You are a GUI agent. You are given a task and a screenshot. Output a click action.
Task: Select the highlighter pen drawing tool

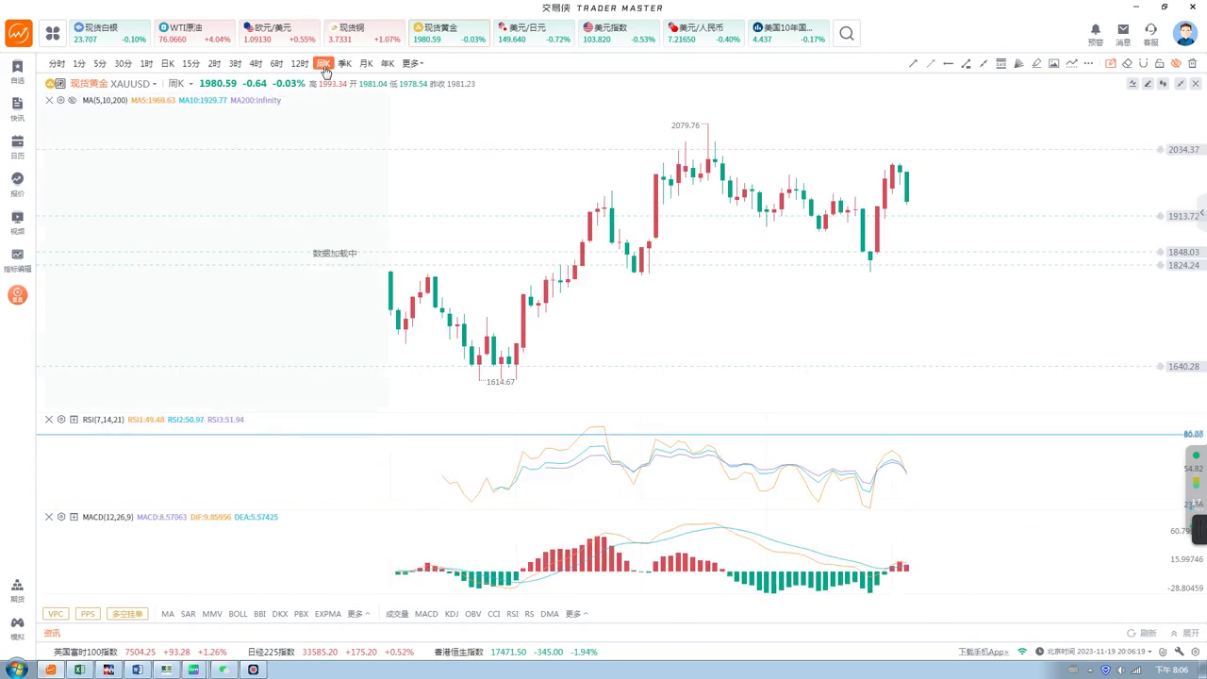click(1036, 63)
